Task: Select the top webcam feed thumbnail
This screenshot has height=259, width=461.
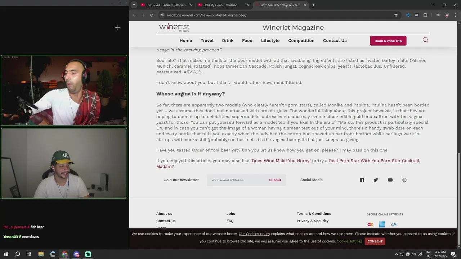Action: 64,90
